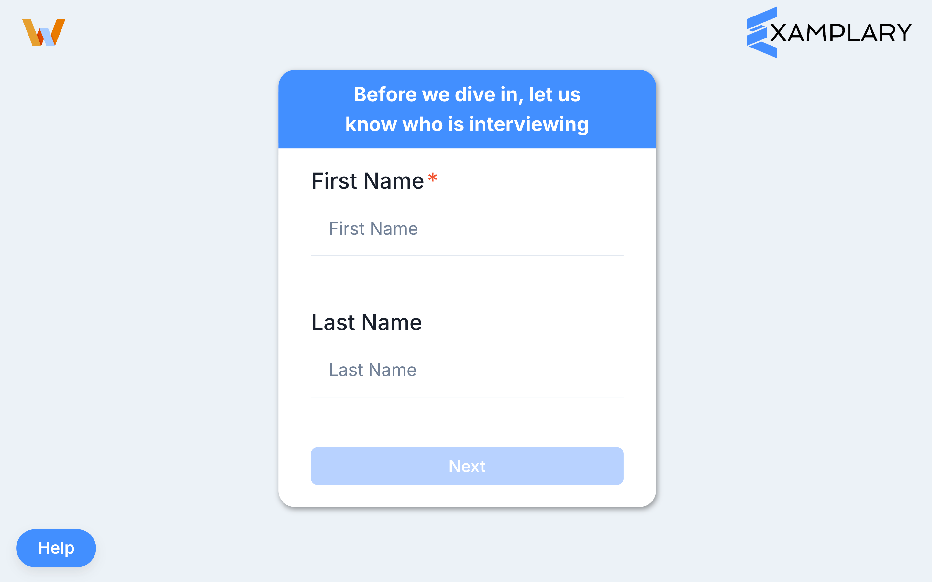Click the underline below the First Name field
The width and height of the screenshot is (932, 582).
click(x=467, y=255)
